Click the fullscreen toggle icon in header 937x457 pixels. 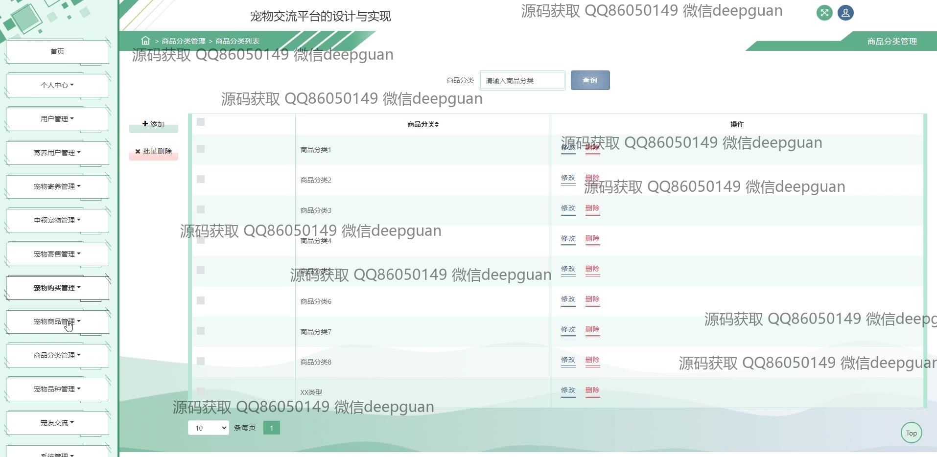824,13
